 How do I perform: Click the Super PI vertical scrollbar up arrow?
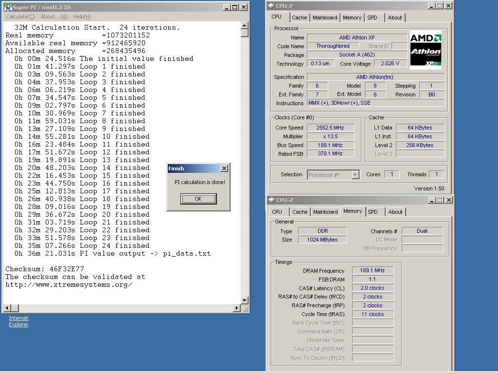[x=244, y=25]
